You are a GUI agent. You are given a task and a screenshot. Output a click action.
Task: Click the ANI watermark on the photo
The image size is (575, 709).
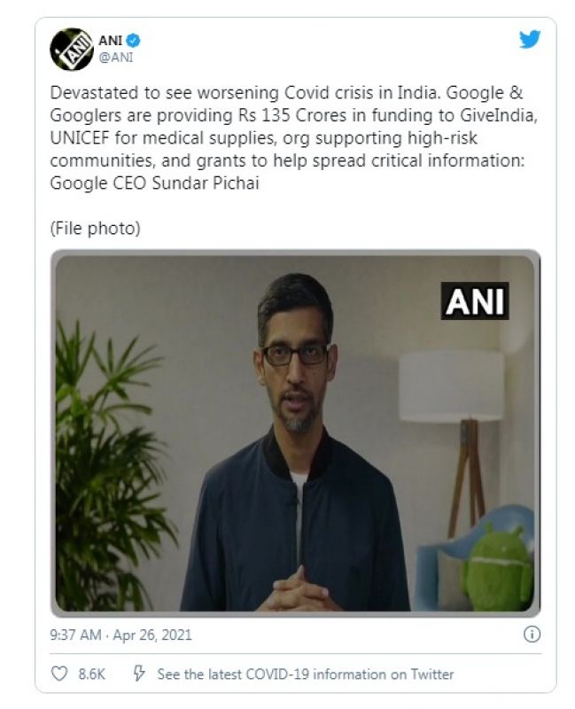[476, 301]
